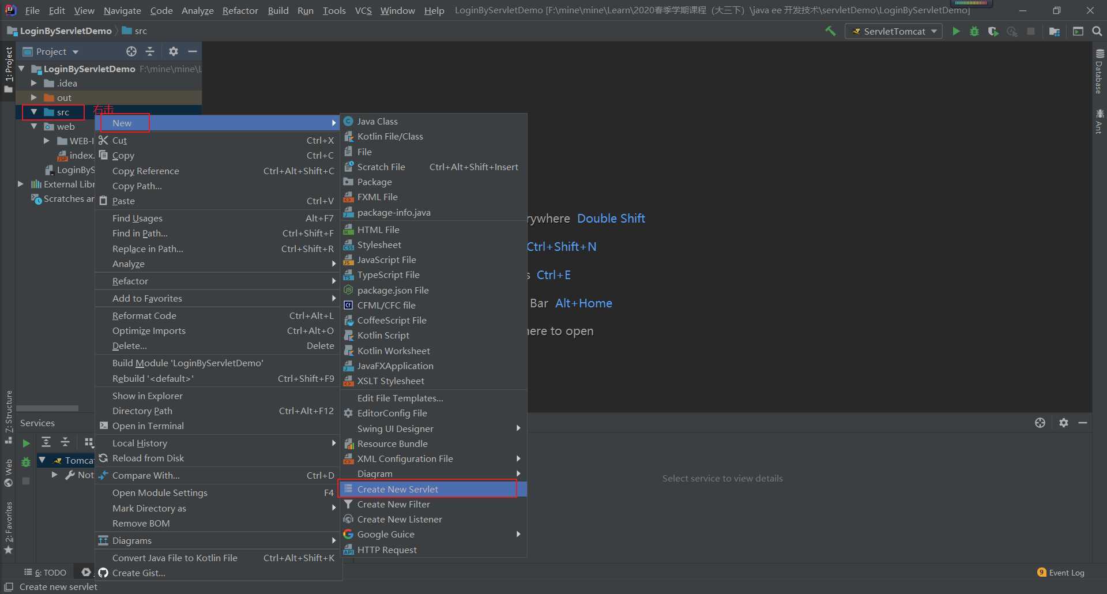Click Expand All icon in Services toolbar
The image size is (1107, 594).
coord(46,442)
